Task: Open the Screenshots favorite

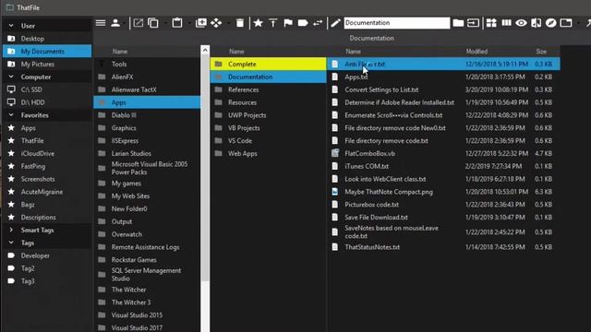Action: click(x=47, y=179)
